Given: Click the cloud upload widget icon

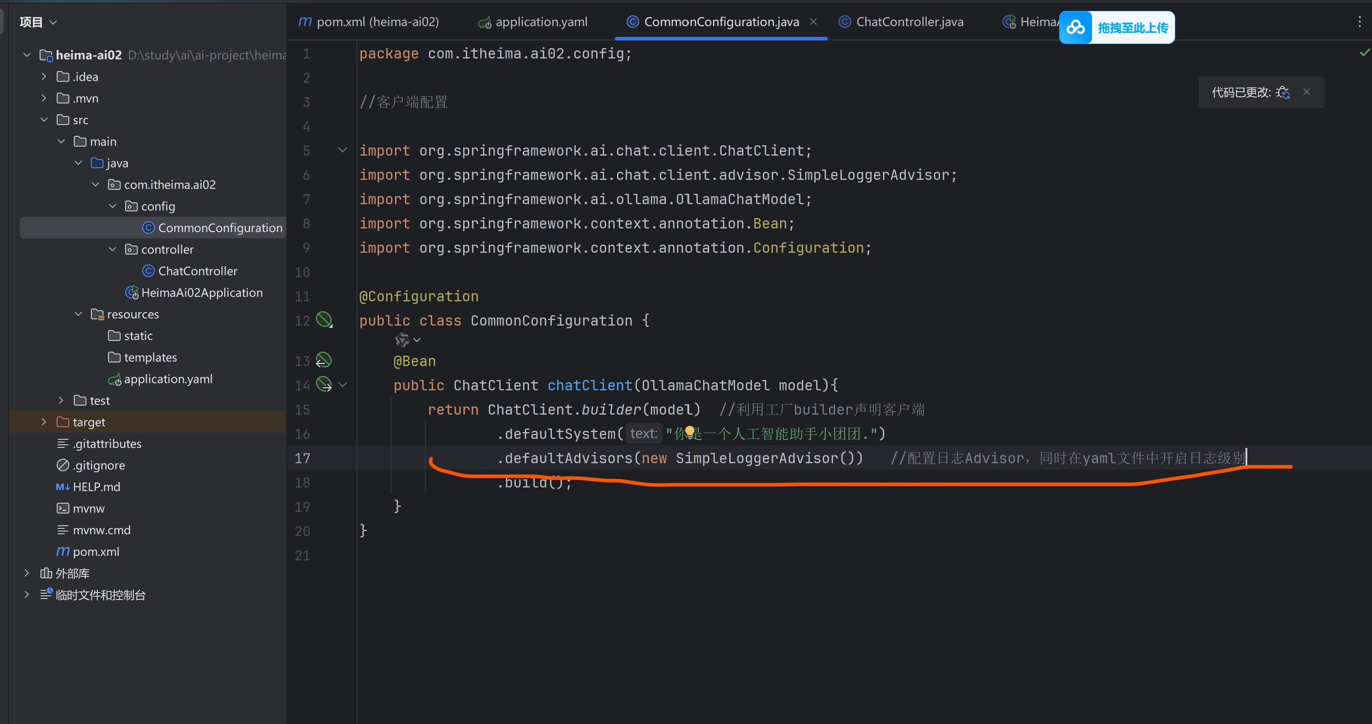Looking at the screenshot, I should pos(1075,27).
